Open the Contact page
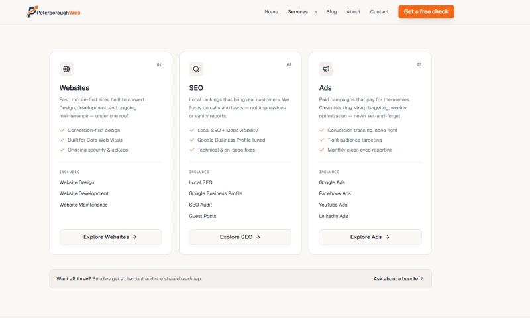 (x=379, y=11)
